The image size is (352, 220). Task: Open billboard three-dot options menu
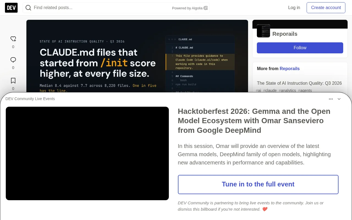coord(331,99)
